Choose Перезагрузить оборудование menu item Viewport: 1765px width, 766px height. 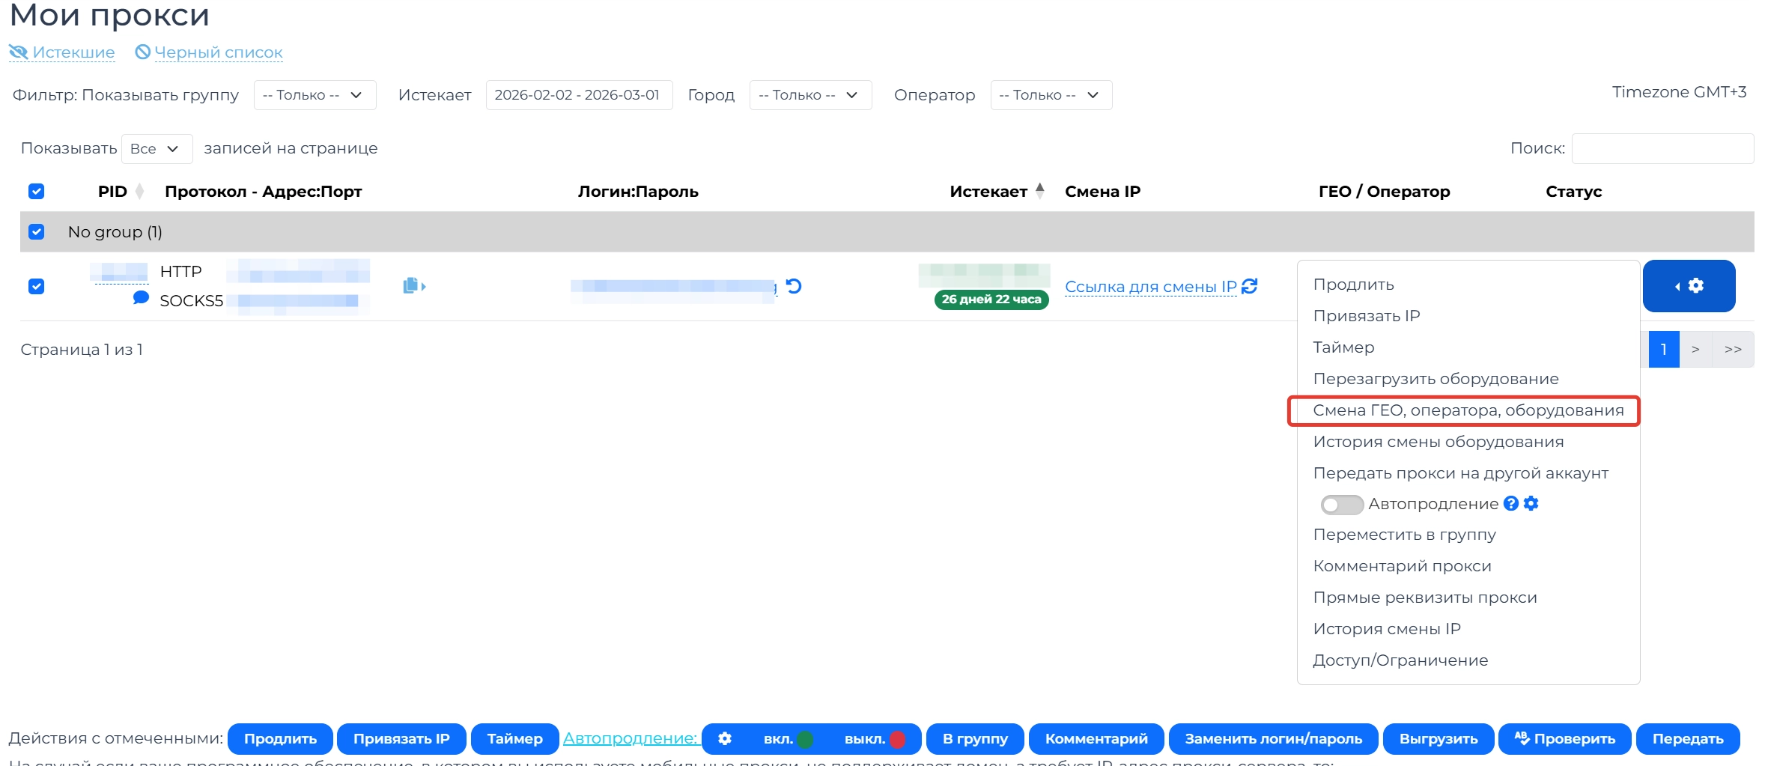[x=1436, y=379]
